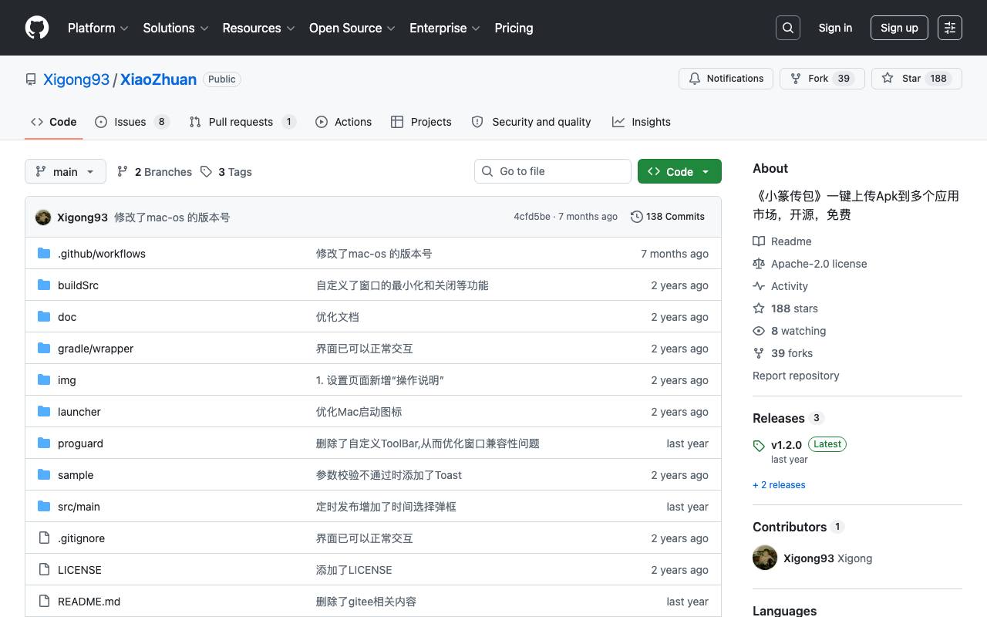This screenshot has width=987, height=617.
Task: Click the img folder icon
Action: (x=44, y=379)
